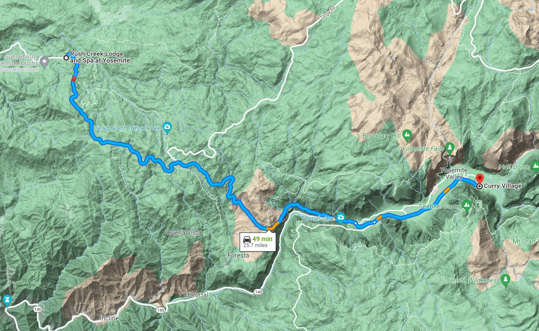Select the gray Sunset Inn location pin
The height and width of the screenshot is (331, 539).
[x=44, y=62]
